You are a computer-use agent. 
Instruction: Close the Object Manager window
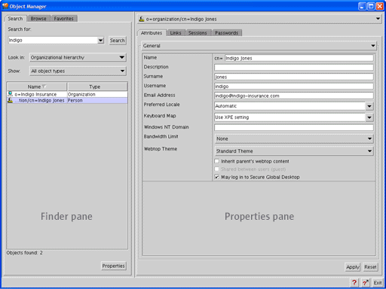click(x=379, y=6)
